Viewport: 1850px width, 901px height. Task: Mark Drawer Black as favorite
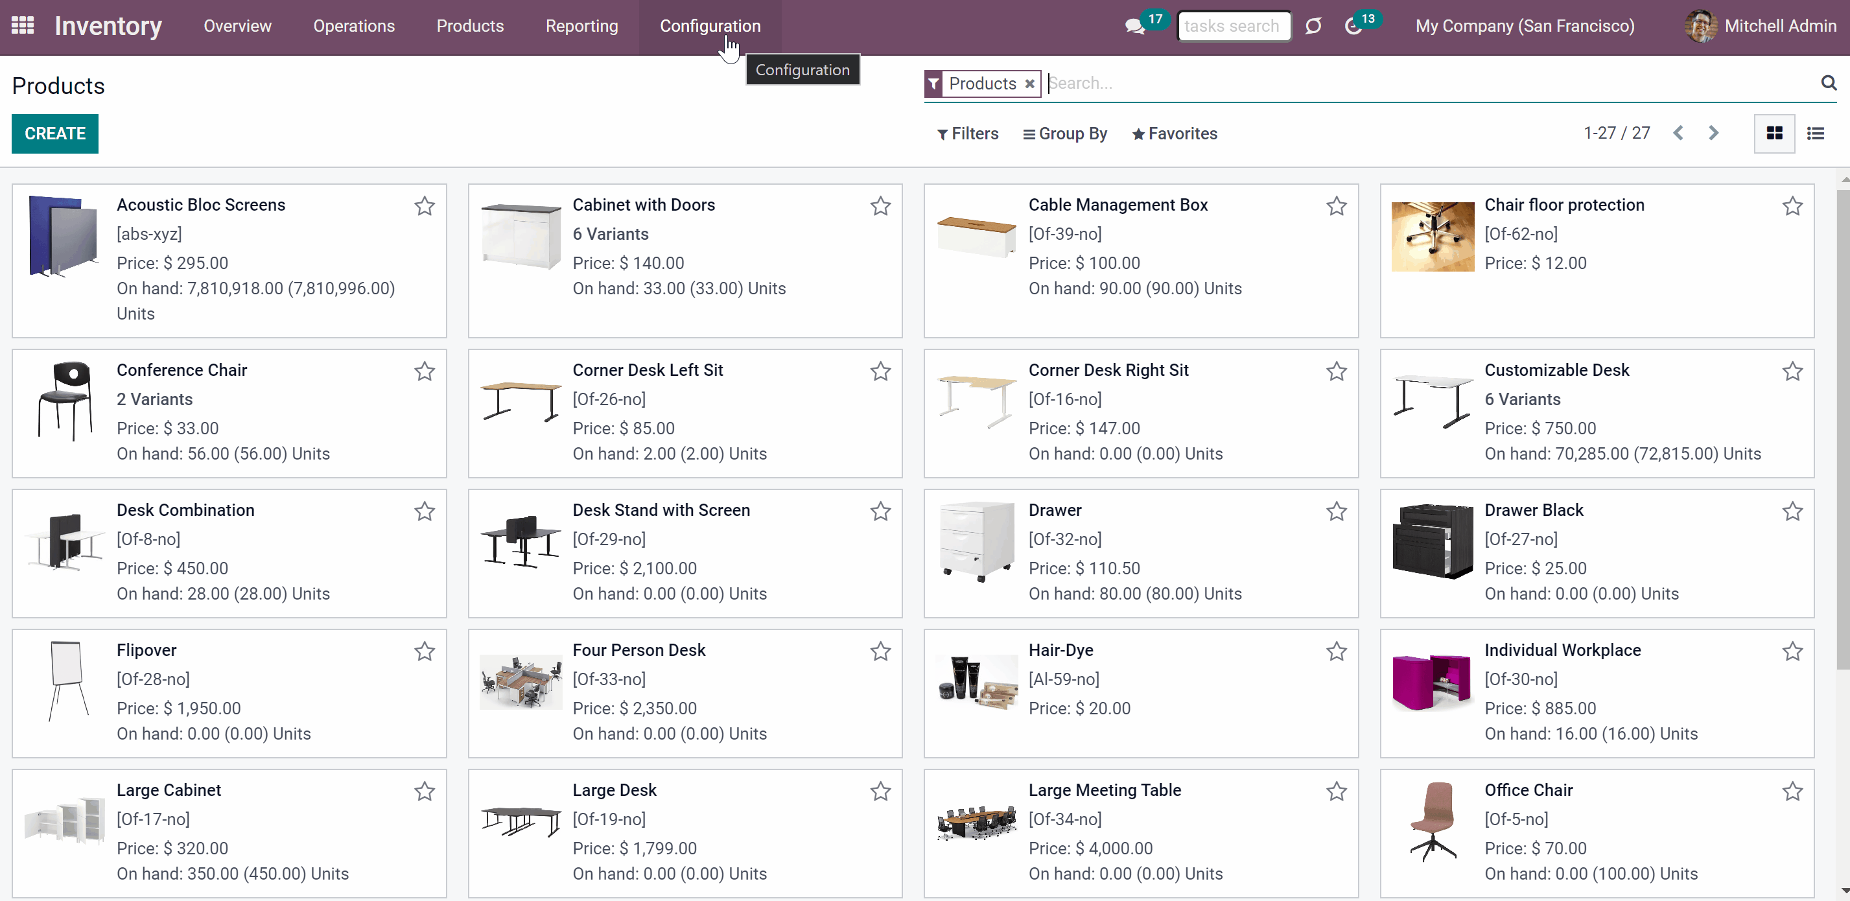coord(1792,511)
